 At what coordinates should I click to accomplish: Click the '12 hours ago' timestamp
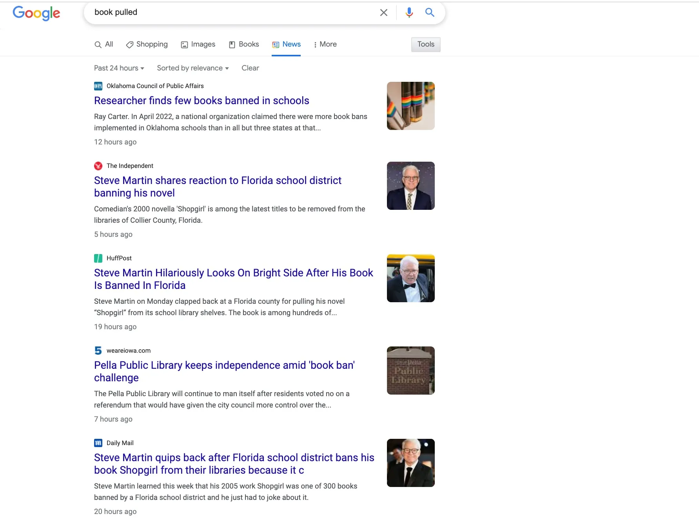coord(115,142)
